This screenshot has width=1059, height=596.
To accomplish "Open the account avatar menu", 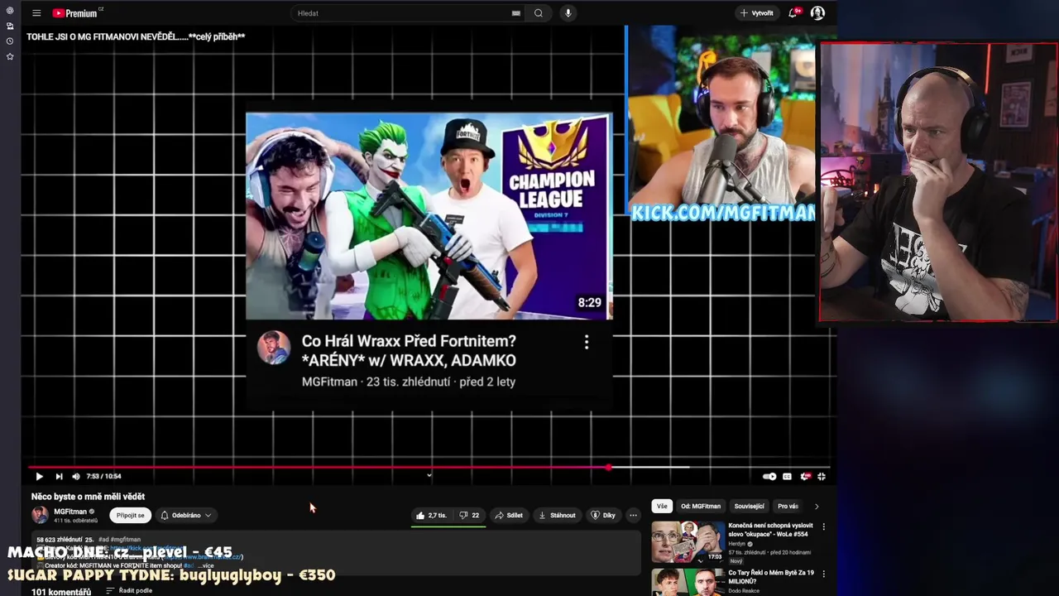I will [817, 13].
